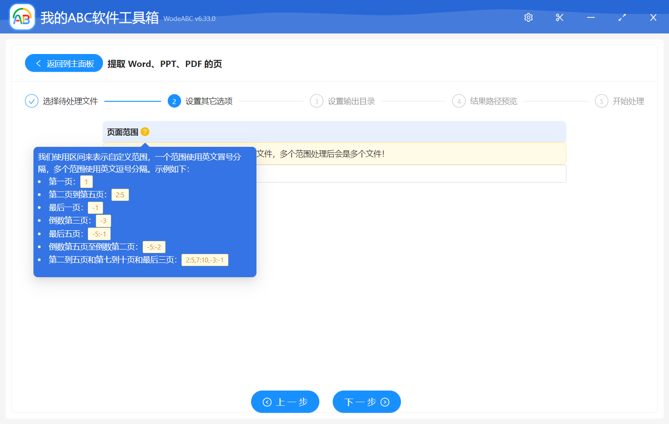Jump to step 3 设置输出目录 circle

tap(317, 101)
